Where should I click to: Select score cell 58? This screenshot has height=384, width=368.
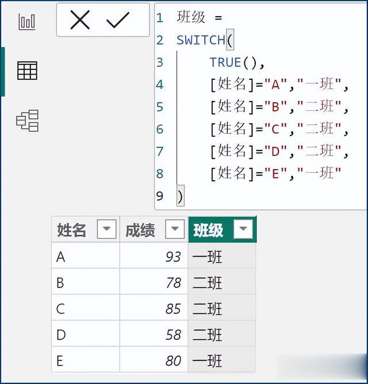click(154, 334)
